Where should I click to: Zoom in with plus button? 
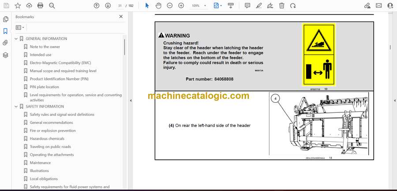tap(181, 6)
